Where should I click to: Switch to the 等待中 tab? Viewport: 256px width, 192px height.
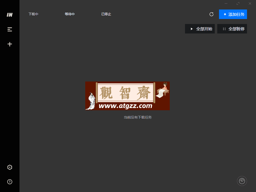click(70, 14)
